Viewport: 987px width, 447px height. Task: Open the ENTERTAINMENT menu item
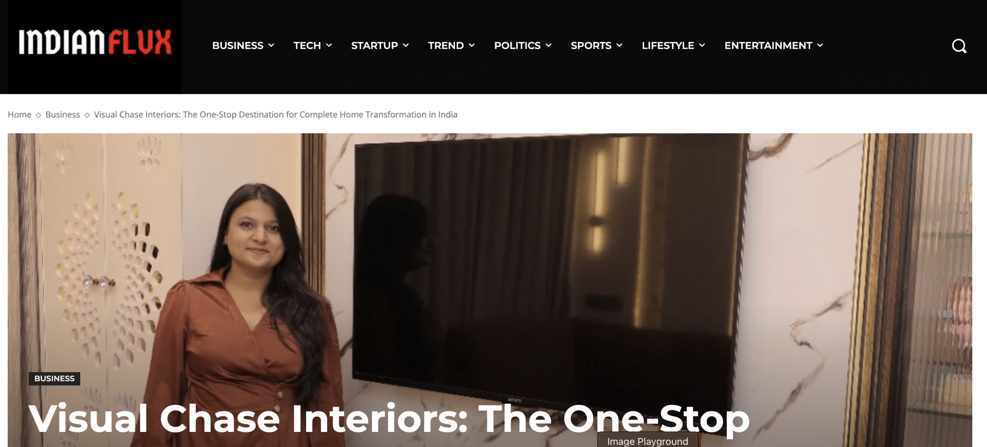pyautogui.click(x=768, y=45)
